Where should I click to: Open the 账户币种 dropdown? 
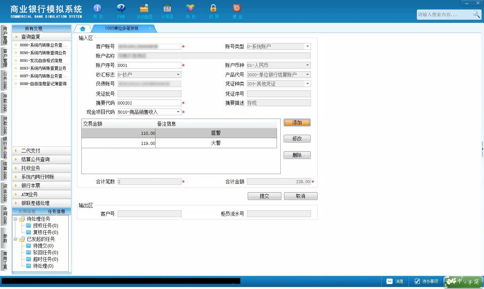click(x=308, y=65)
